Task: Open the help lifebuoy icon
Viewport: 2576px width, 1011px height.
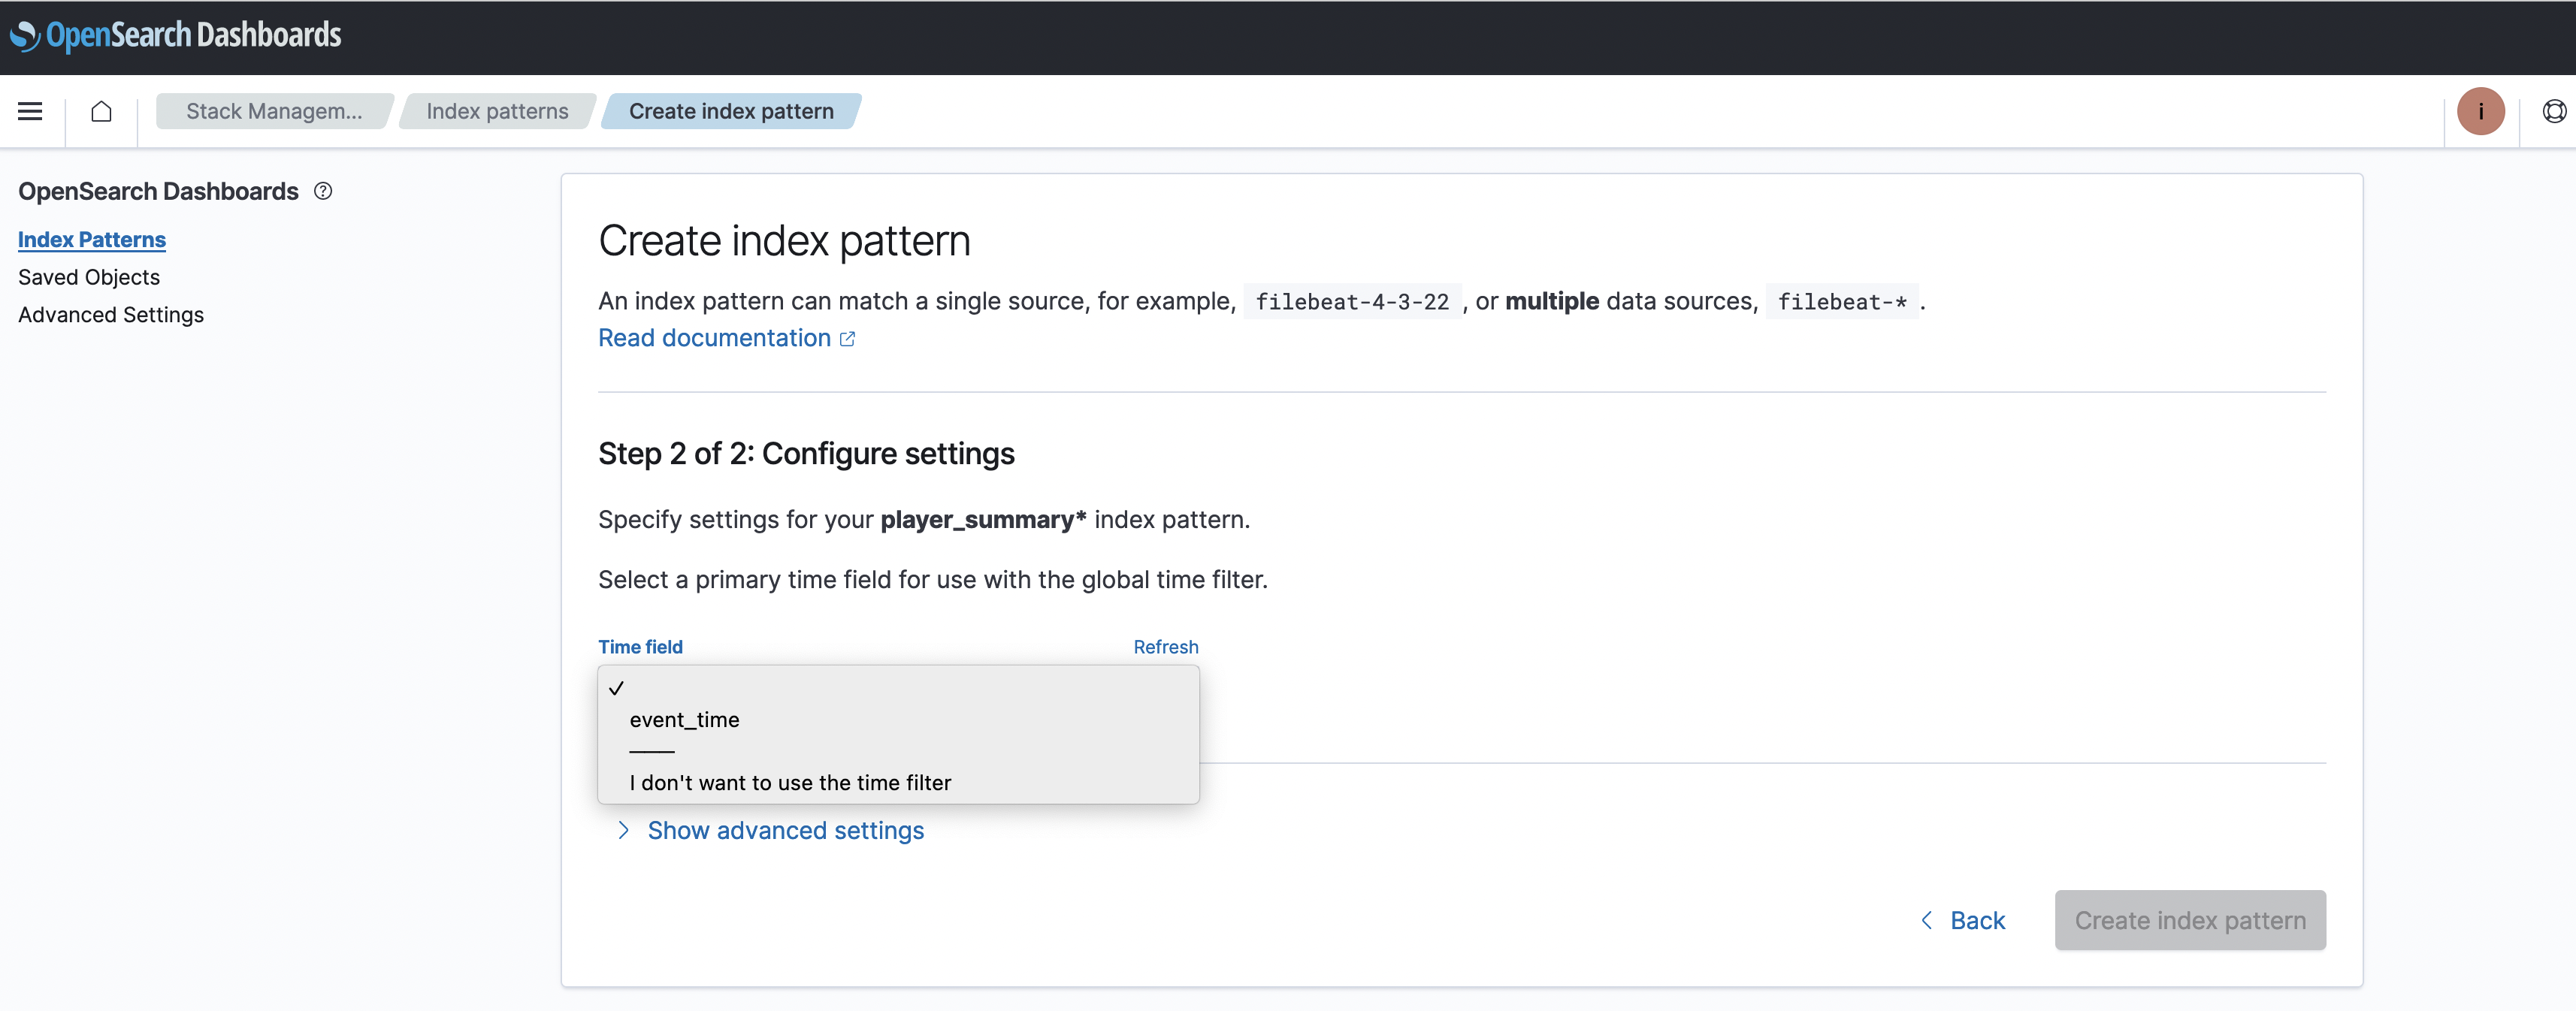Action: (2554, 111)
